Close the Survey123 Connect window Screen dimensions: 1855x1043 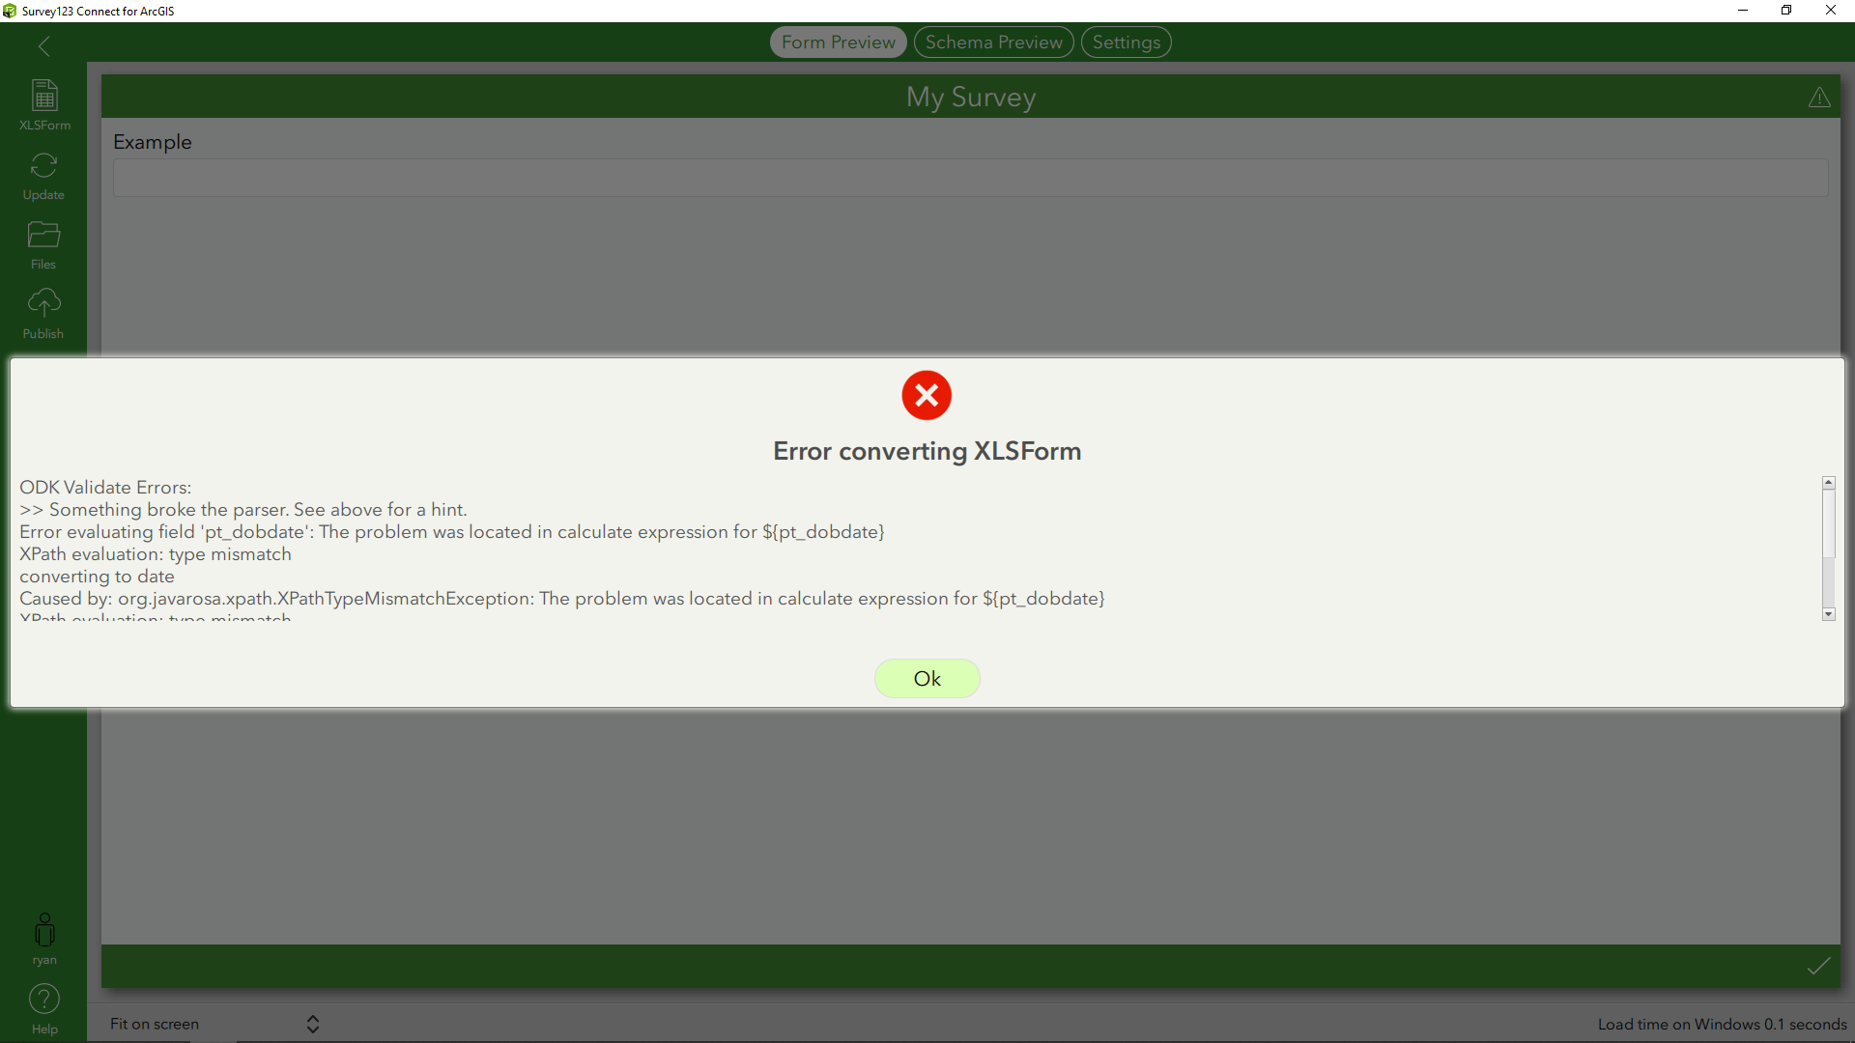(x=1831, y=11)
